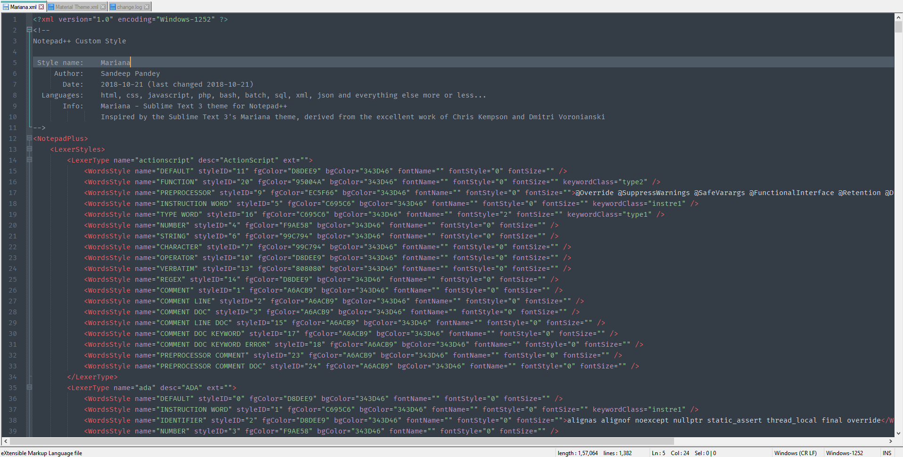Collapse the actionscript LexerType fold on line 14
The height and width of the screenshot is (457, 903).
[x=29, y=160]
